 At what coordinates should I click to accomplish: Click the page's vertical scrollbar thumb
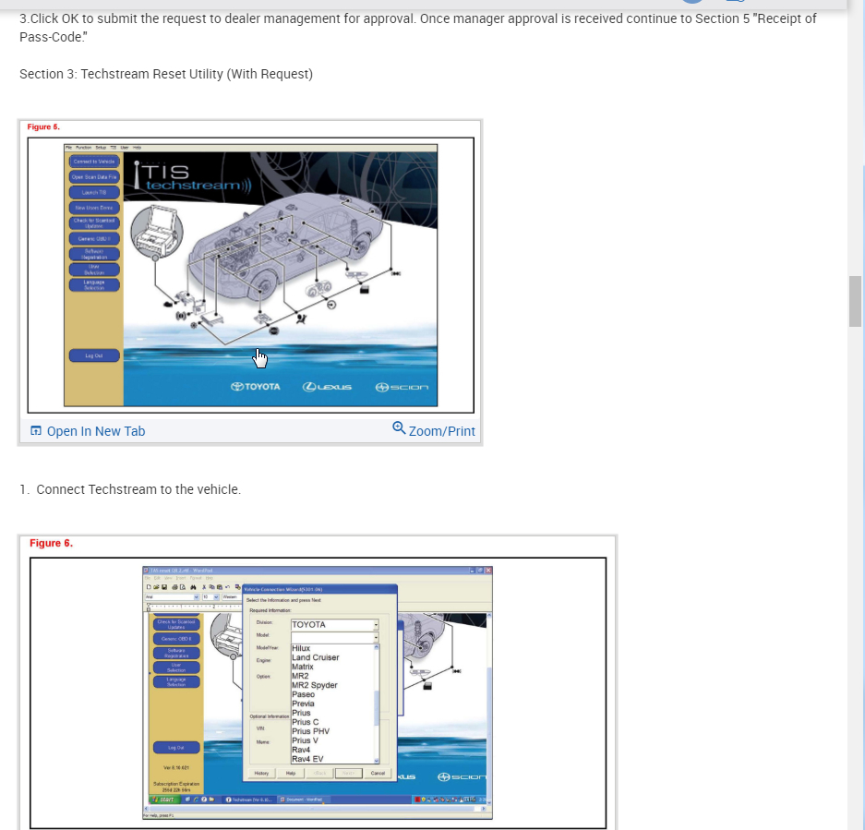coord(855,301)
